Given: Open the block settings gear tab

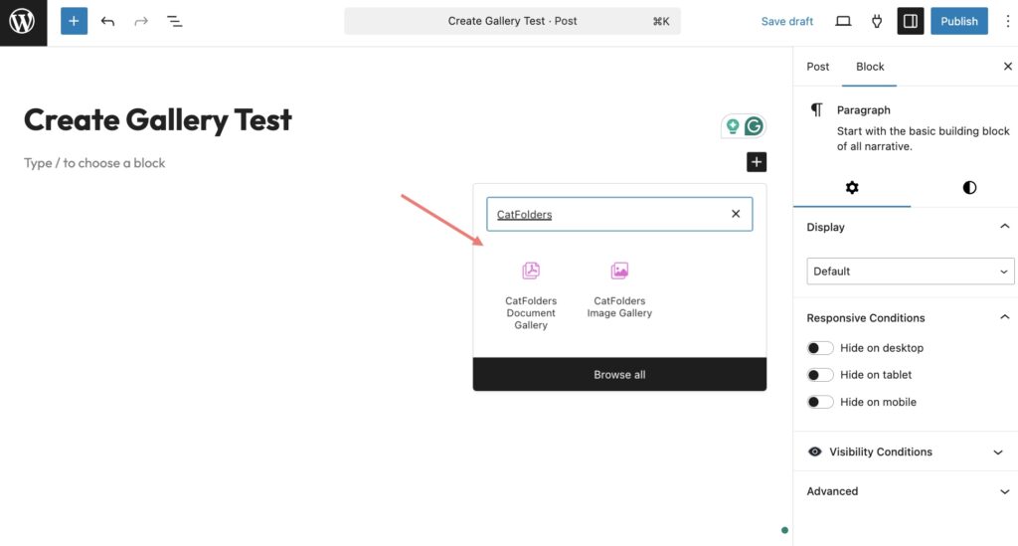Looking at the screenshot, I should (852, 188).
